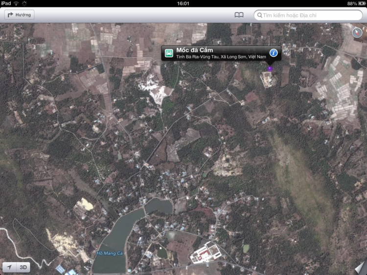This screenshot has width=367, height=275.
Task: Tap the battery indicator in status bar
Action: coord(361,3)
